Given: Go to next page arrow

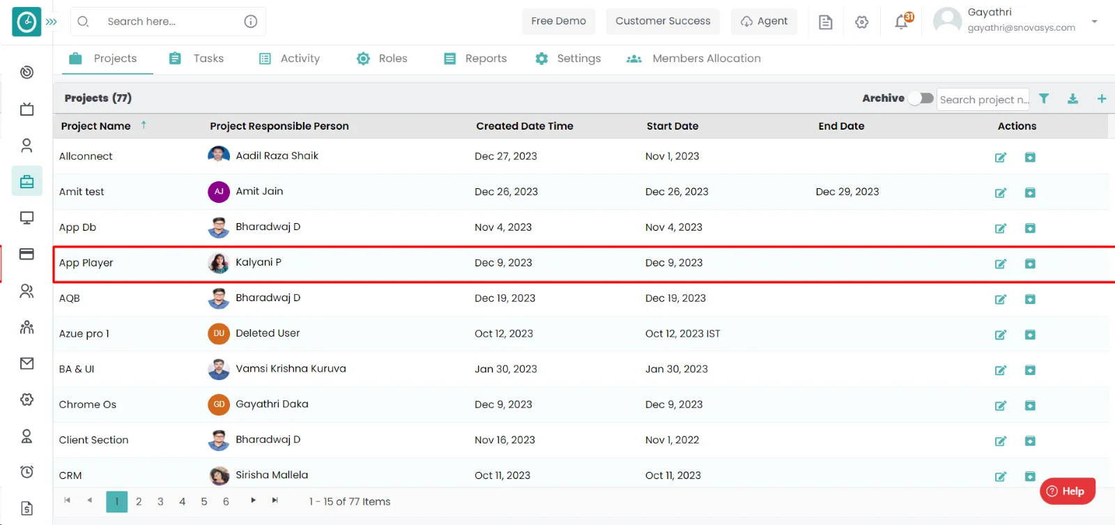Looking at the screenshot, I should [x=253, y=501].
